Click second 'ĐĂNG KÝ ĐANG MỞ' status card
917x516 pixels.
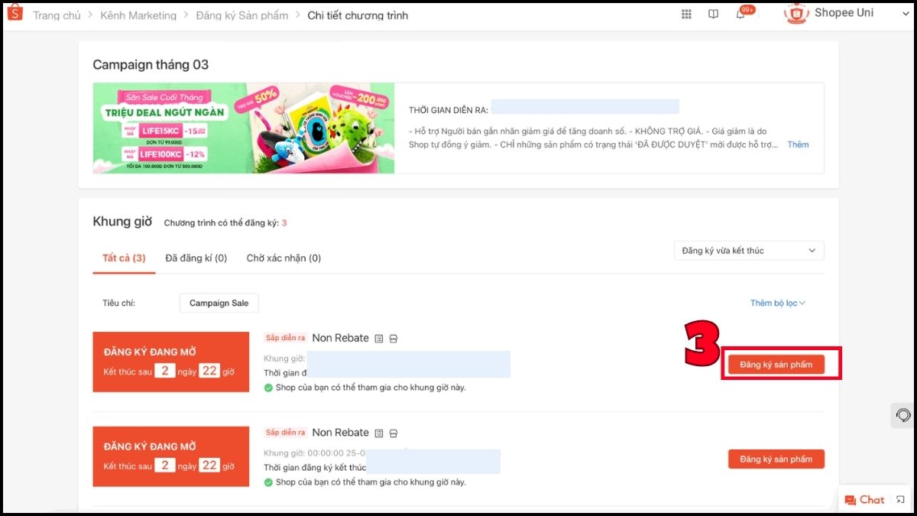[x=171, y=456]
